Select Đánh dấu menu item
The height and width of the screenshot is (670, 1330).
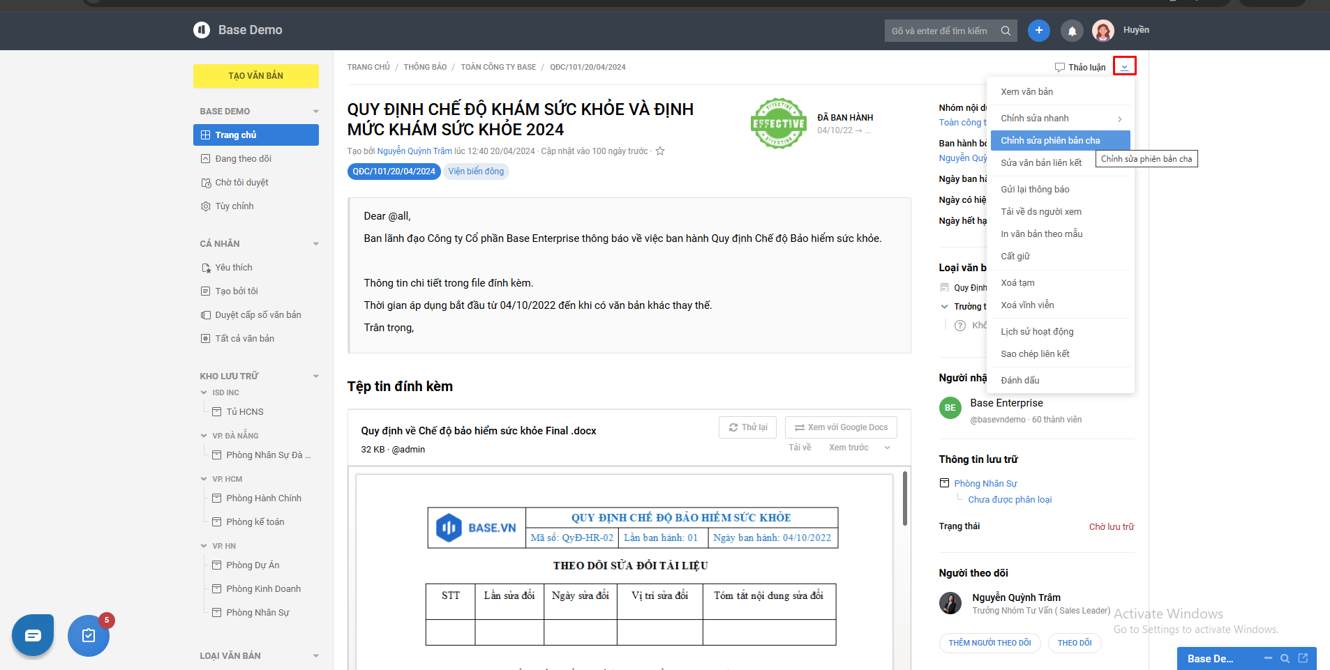[1061, 381]
